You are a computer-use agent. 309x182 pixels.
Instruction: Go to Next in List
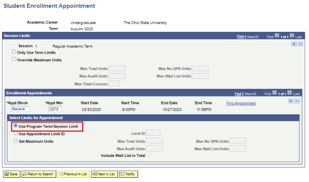pyautogui.click(x=104, y=174)
